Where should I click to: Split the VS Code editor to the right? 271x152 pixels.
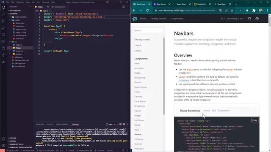point(123,7)
